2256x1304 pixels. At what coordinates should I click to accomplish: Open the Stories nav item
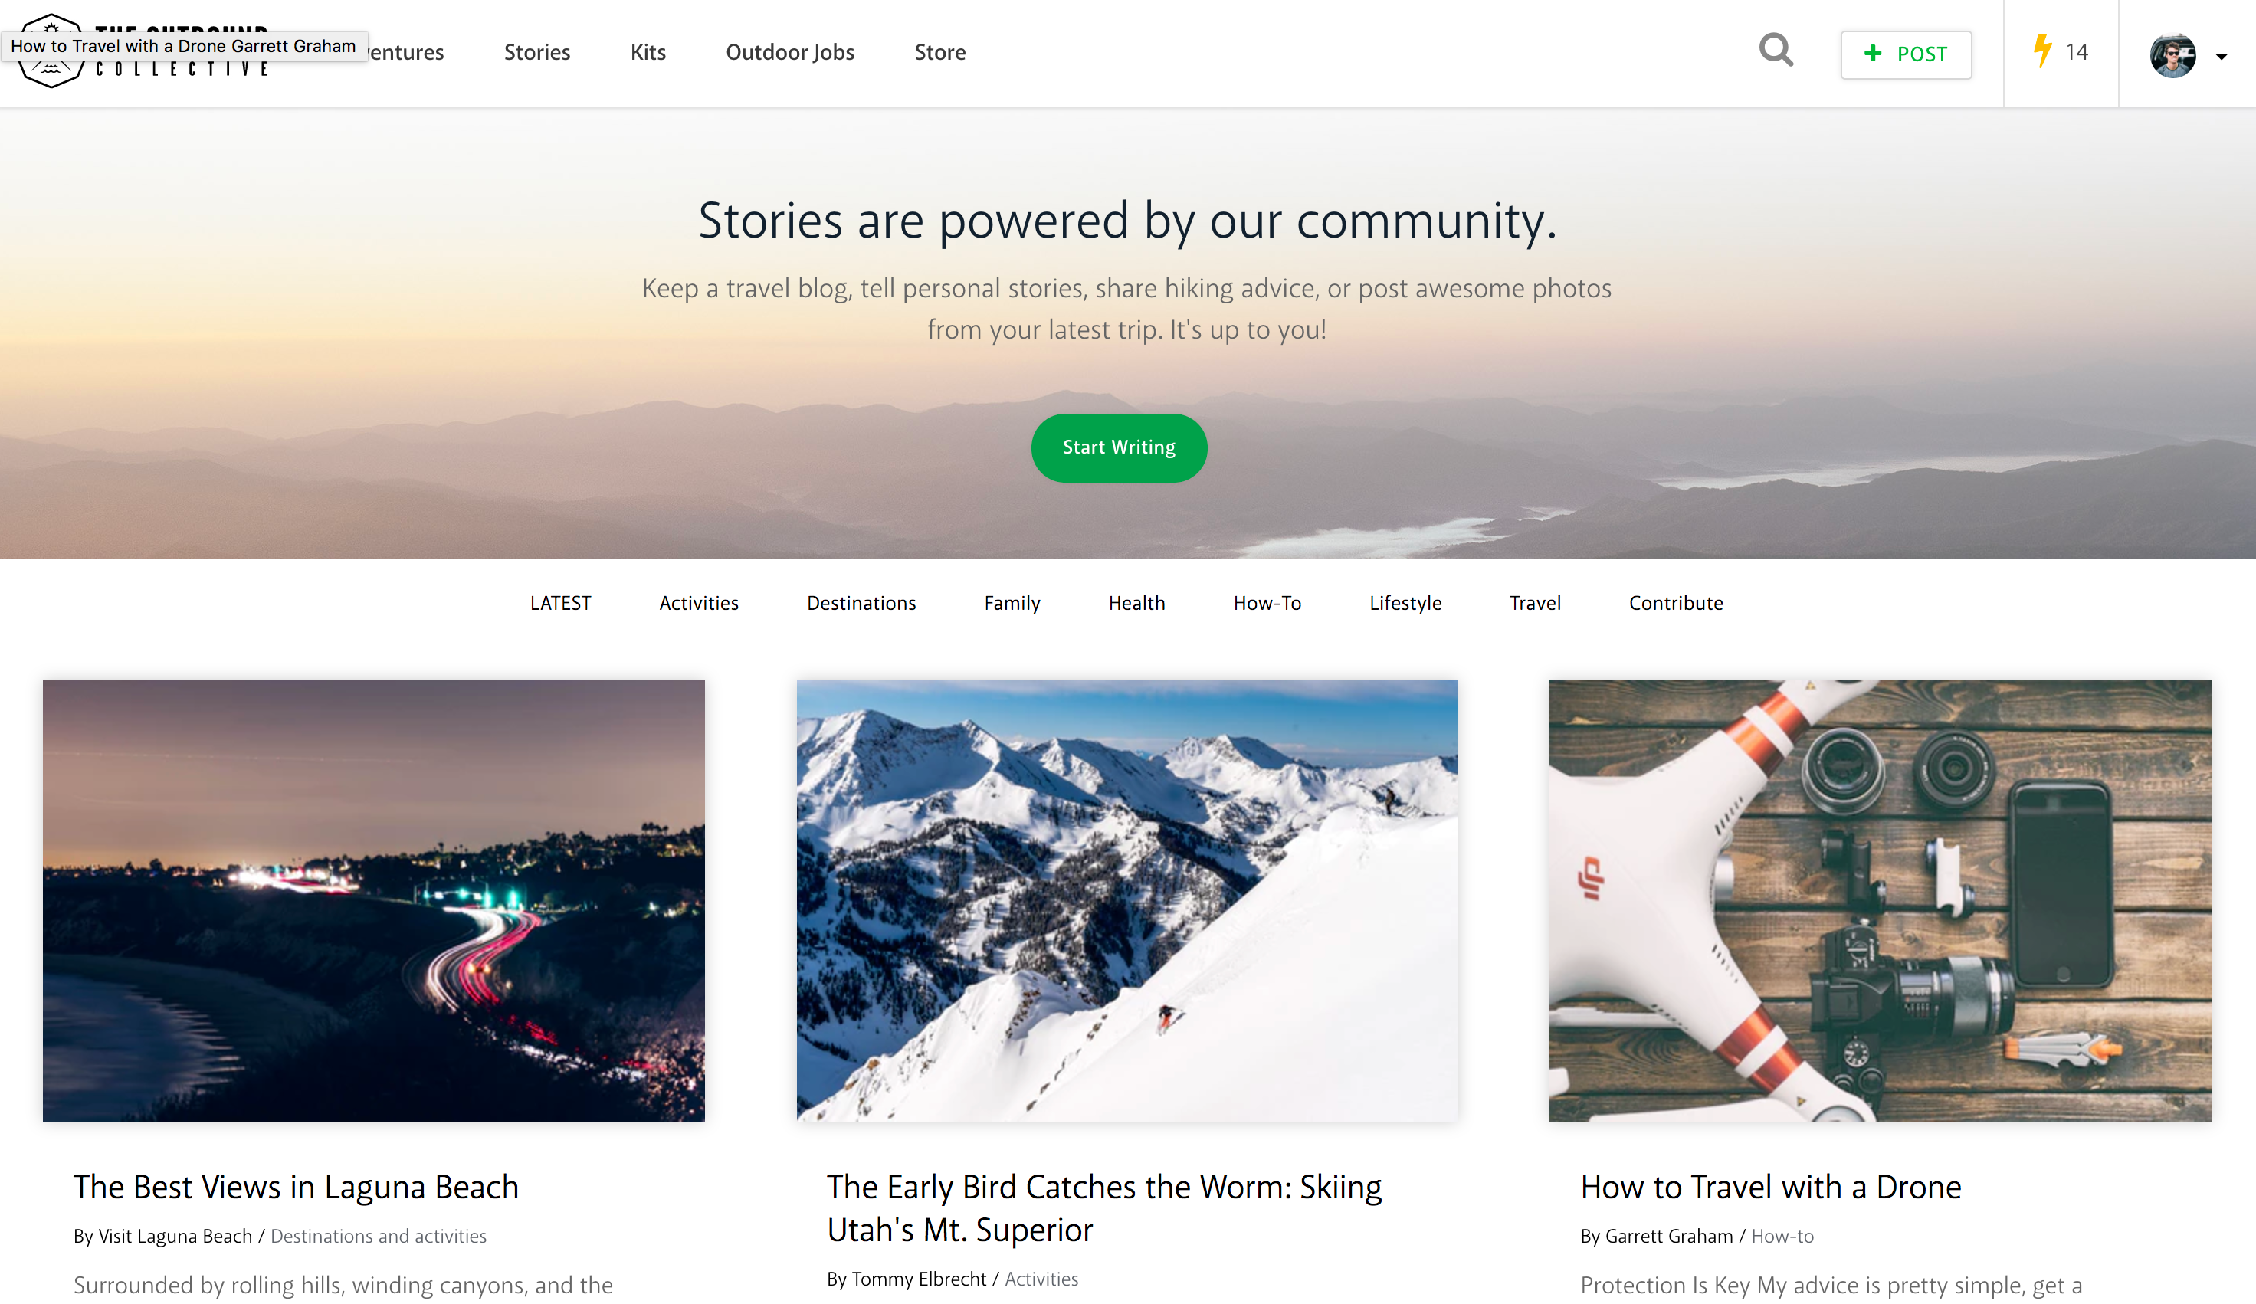tap(536, 52)
